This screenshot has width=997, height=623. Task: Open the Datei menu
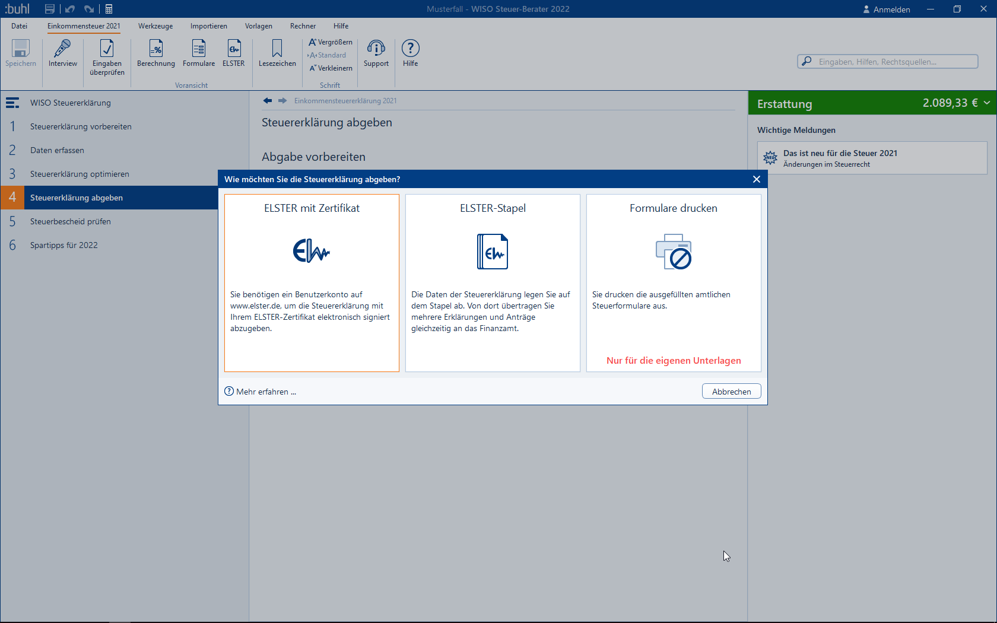[x=20, y=26]
